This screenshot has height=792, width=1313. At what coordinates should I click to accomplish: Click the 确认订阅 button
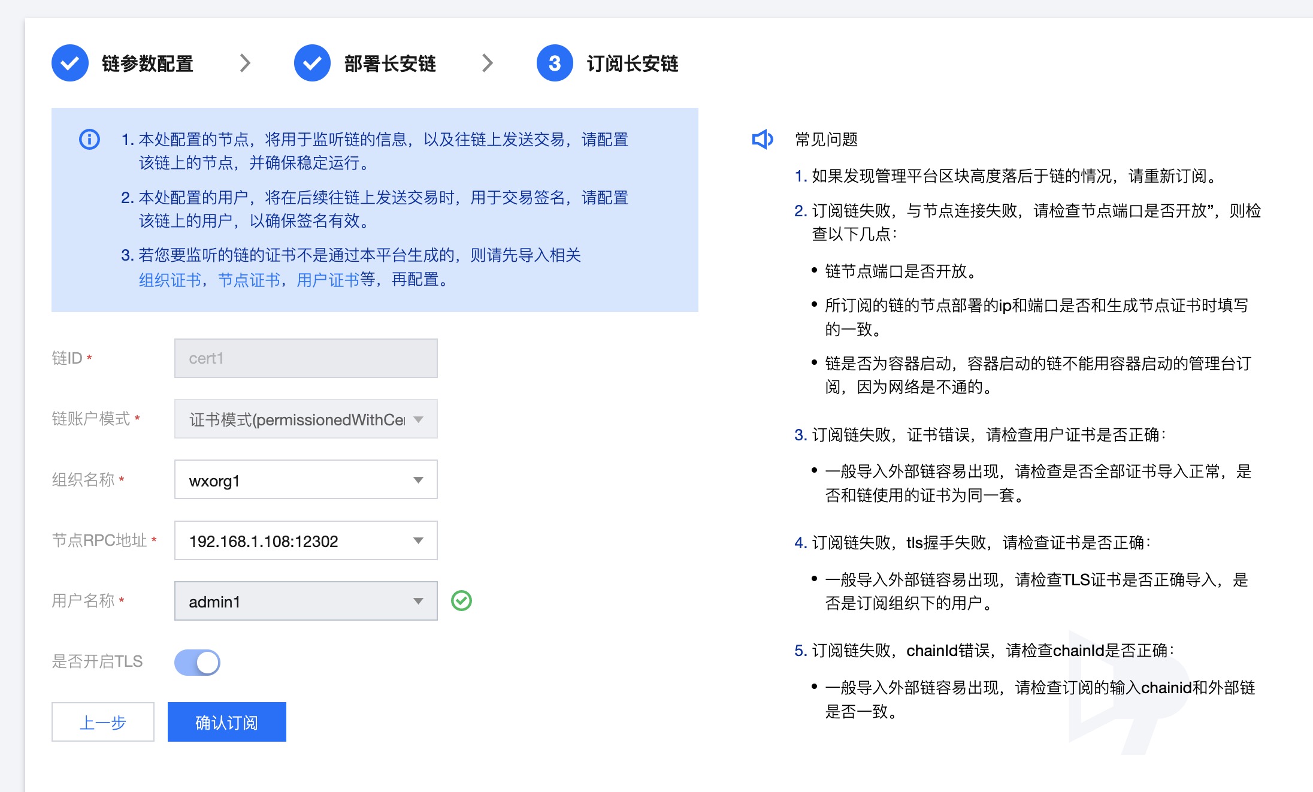[x=226, y=723]
